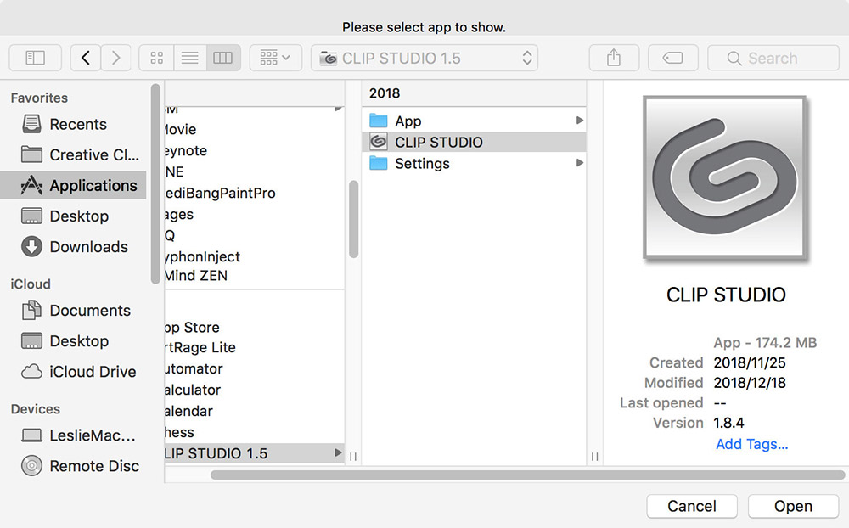The width and height of the screenshot is (849, 528).
Task: Click the Applications sidebar icon
Action: point(31,185)
